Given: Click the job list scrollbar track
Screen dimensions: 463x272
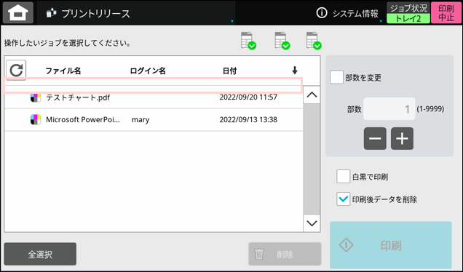Looking at the screenshot, I should tap(312, 159).
